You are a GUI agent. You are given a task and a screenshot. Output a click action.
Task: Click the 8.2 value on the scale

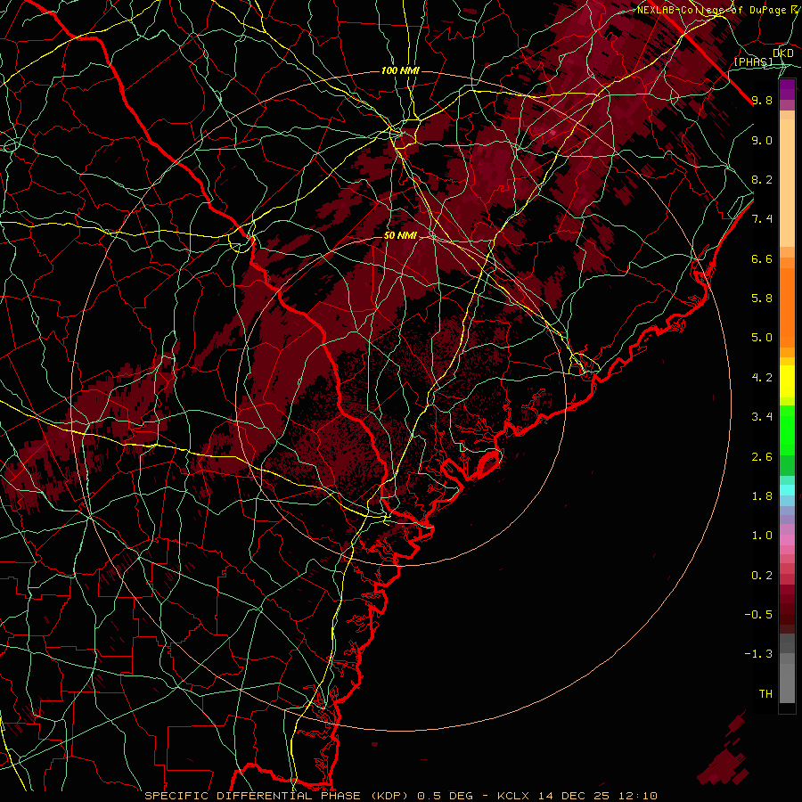(762, 179)
